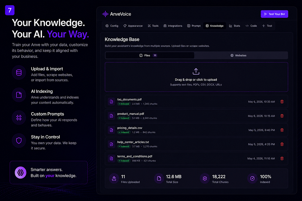Viewport: 302px width, 201px height.
Task: Click the AI Indexing document icon
Action: (19, 95)
